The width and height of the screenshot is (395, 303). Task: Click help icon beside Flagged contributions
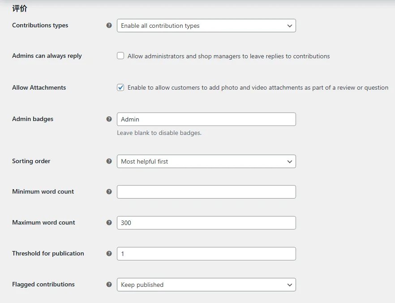click(109, 284)
